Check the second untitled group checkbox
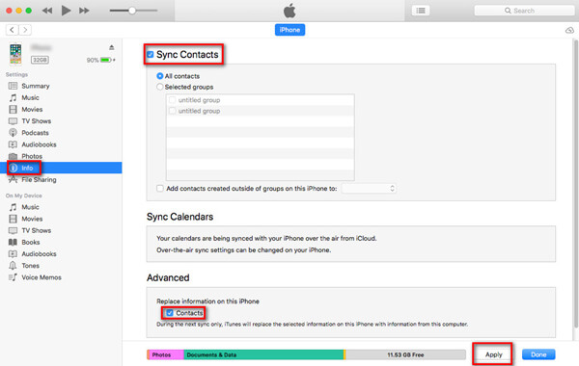The height and width of the screenshot is (366, 579). 172,111
